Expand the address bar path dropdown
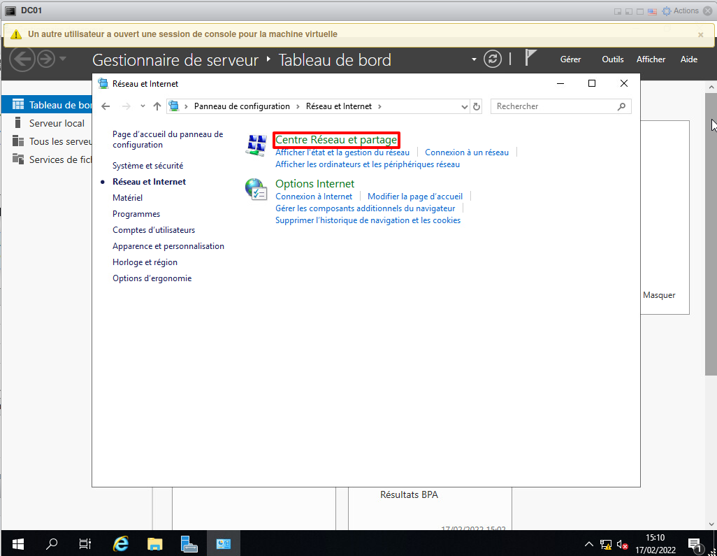Viewport: 717px width, 556px height. tap(465, 106)
